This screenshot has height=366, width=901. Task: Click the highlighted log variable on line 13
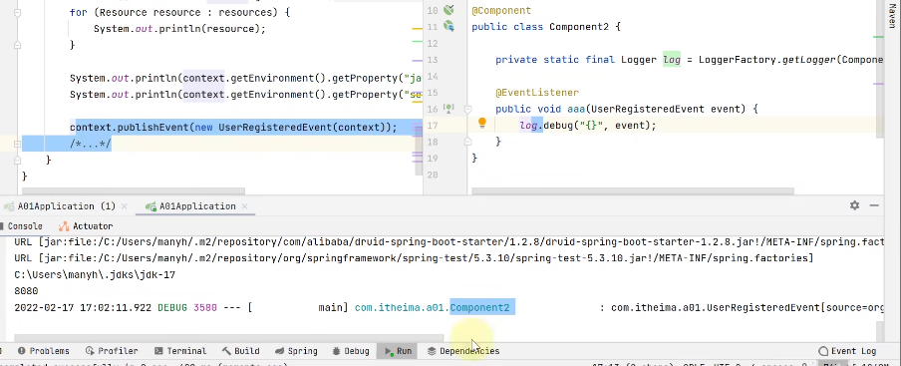(x=672, y=59)
